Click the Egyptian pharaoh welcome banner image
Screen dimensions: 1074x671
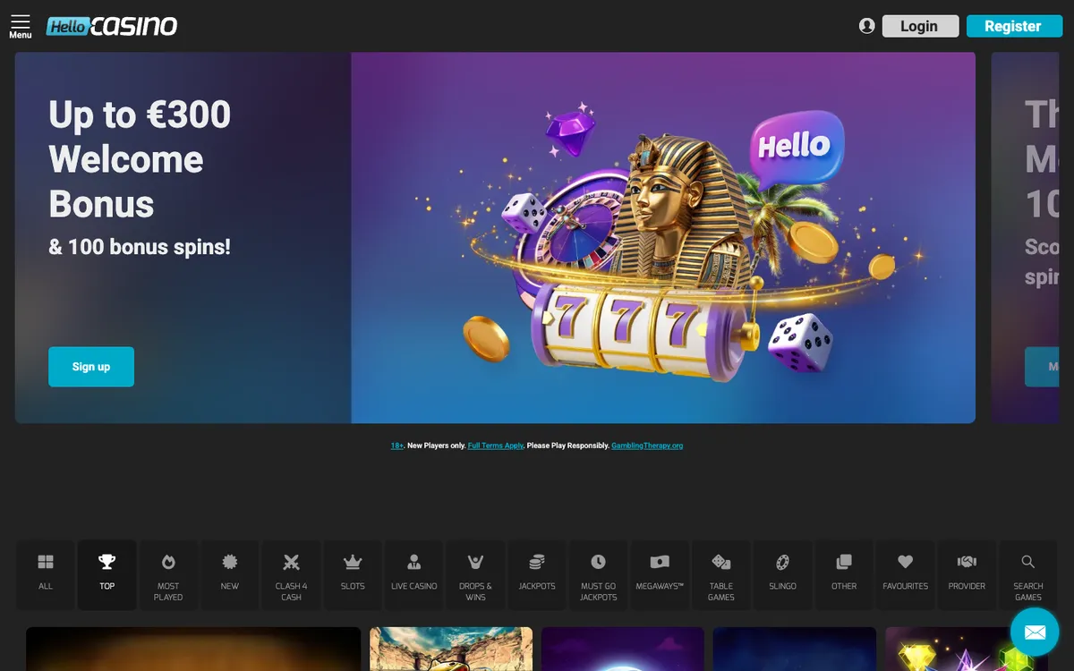[x=663, y=237]
